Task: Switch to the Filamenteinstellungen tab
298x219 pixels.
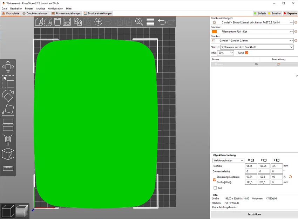Action: pos(66,13)
